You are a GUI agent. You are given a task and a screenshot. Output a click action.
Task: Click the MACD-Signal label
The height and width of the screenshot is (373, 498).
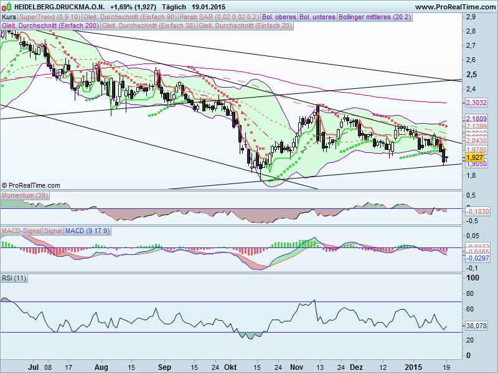point(22,231)
